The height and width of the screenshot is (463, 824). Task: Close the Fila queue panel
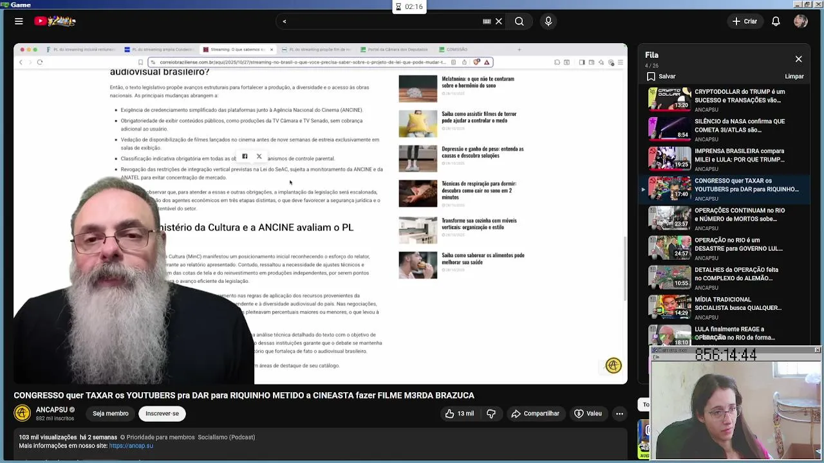pos(798,59)
